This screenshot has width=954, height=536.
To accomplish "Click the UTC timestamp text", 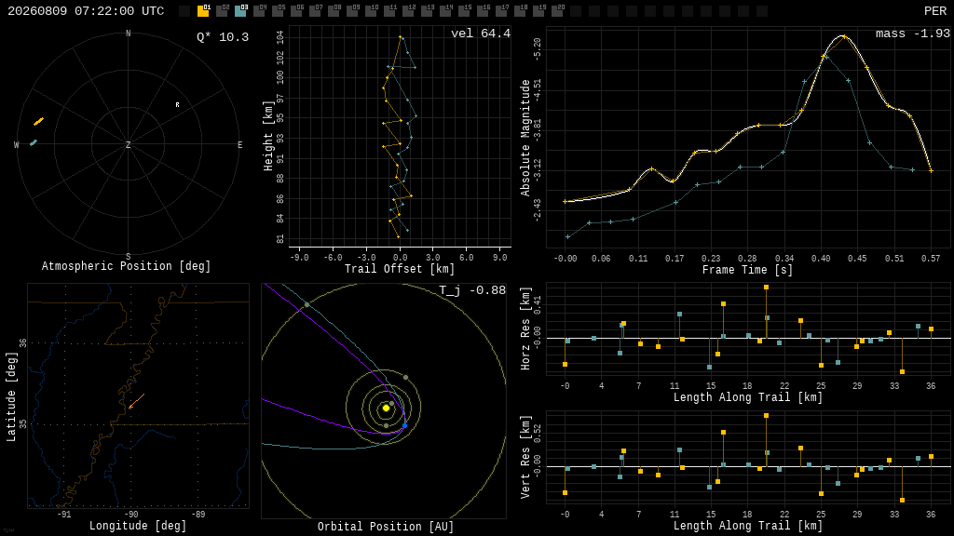I will [x=86, y=11].
